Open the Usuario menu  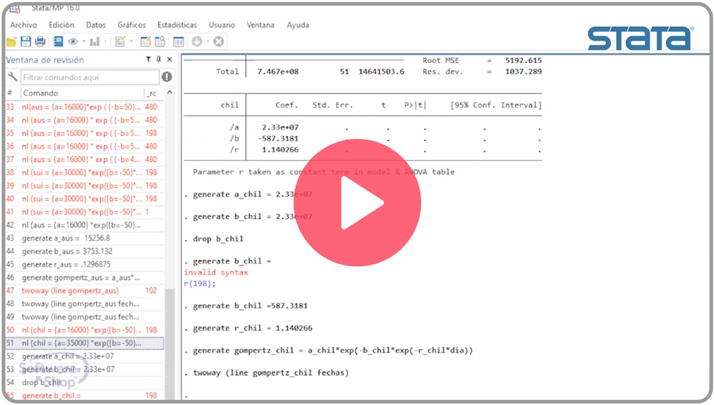222,25
